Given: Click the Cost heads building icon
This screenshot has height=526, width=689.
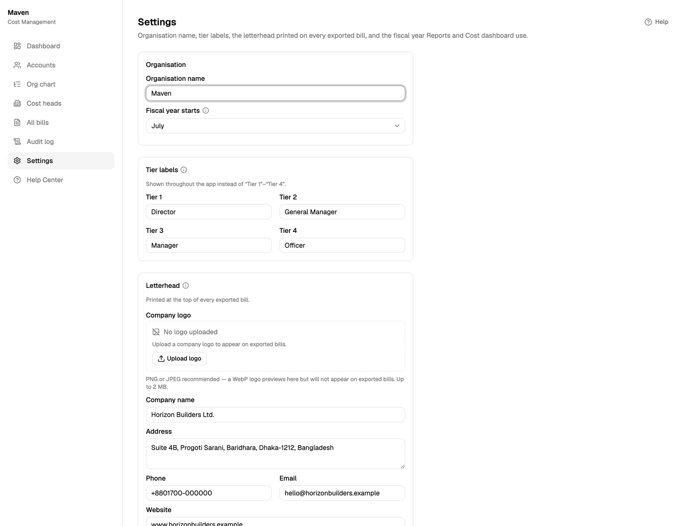Looking at the screenshot, I should [x=17, y=103].
